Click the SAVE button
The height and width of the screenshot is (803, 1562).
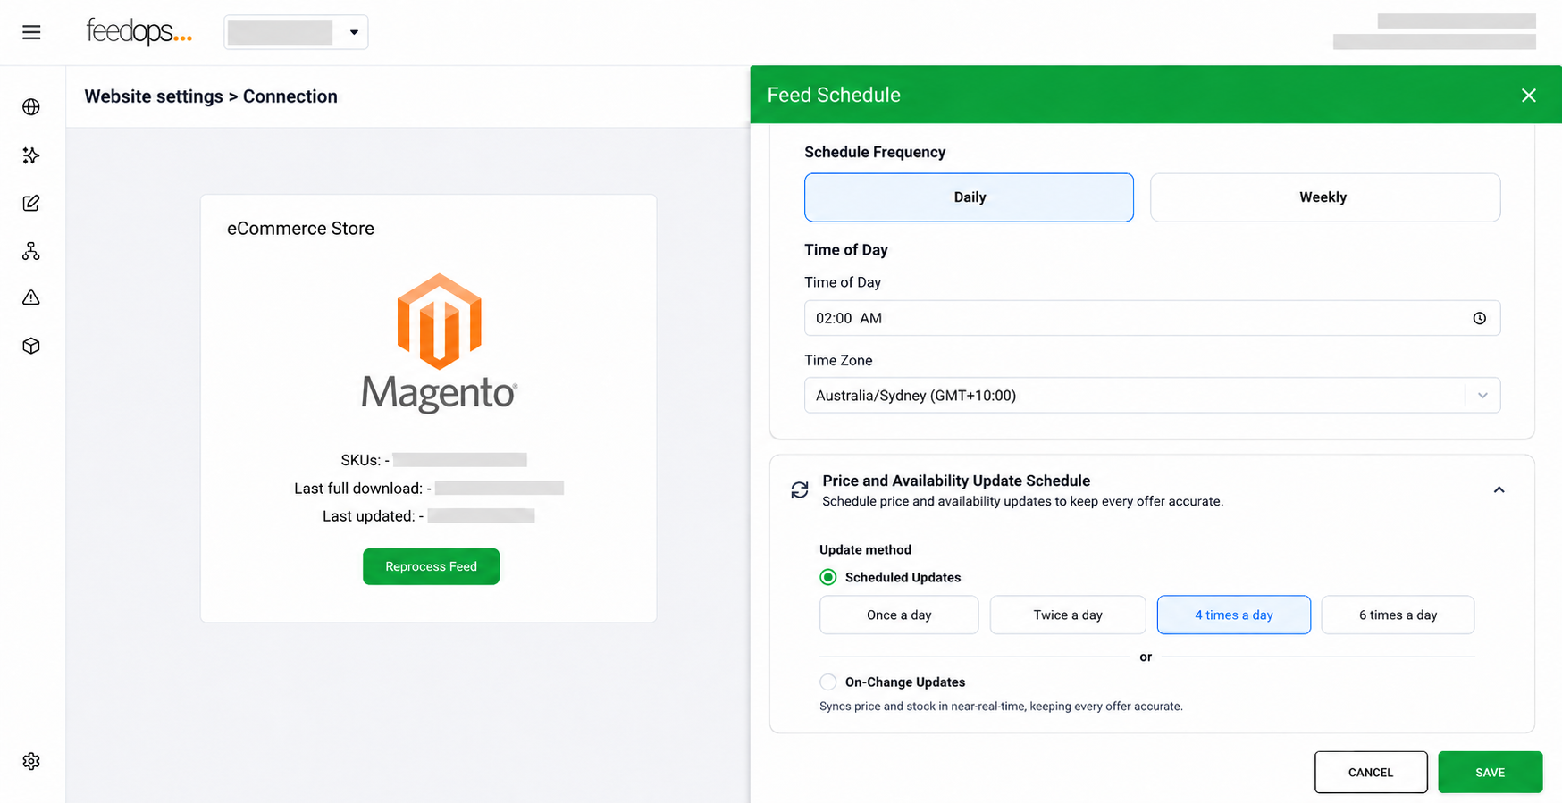(x=1491, y=773)
